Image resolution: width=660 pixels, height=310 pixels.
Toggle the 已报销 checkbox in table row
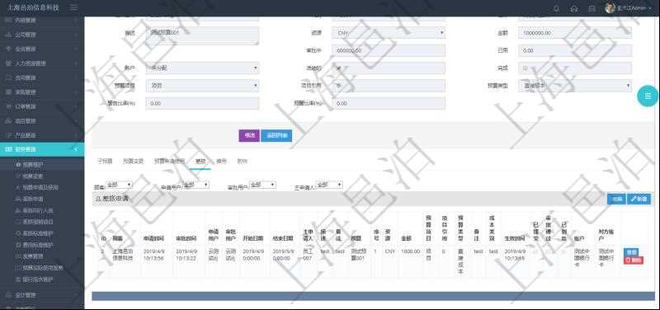(x=564, y=251)
